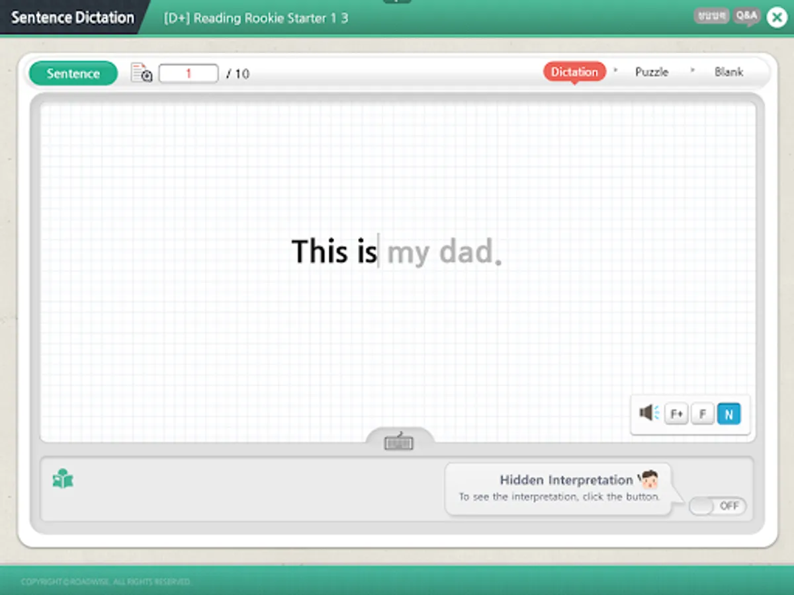794x595 pixels.
Task: Click the "Hidden Interpretation" heading
Action: [566, 480]
